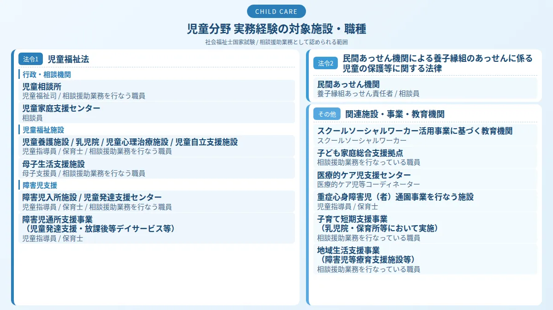Click （児童発達支援・放課後等デイサービス等） line
This screenshot has width=553, height=310.
[x=99, y=228]
